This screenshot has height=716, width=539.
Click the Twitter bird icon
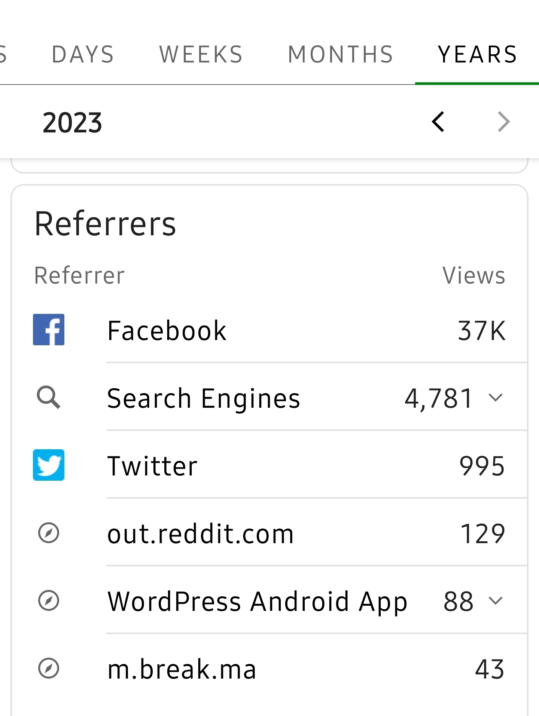pos(49,465)
